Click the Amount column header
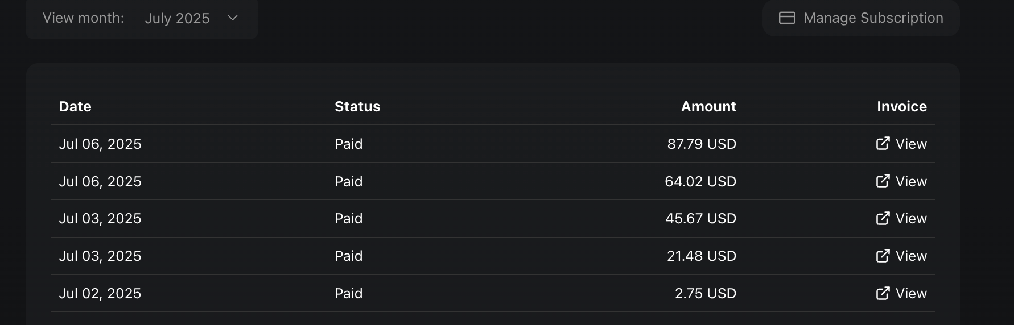 tap(708, 106)
